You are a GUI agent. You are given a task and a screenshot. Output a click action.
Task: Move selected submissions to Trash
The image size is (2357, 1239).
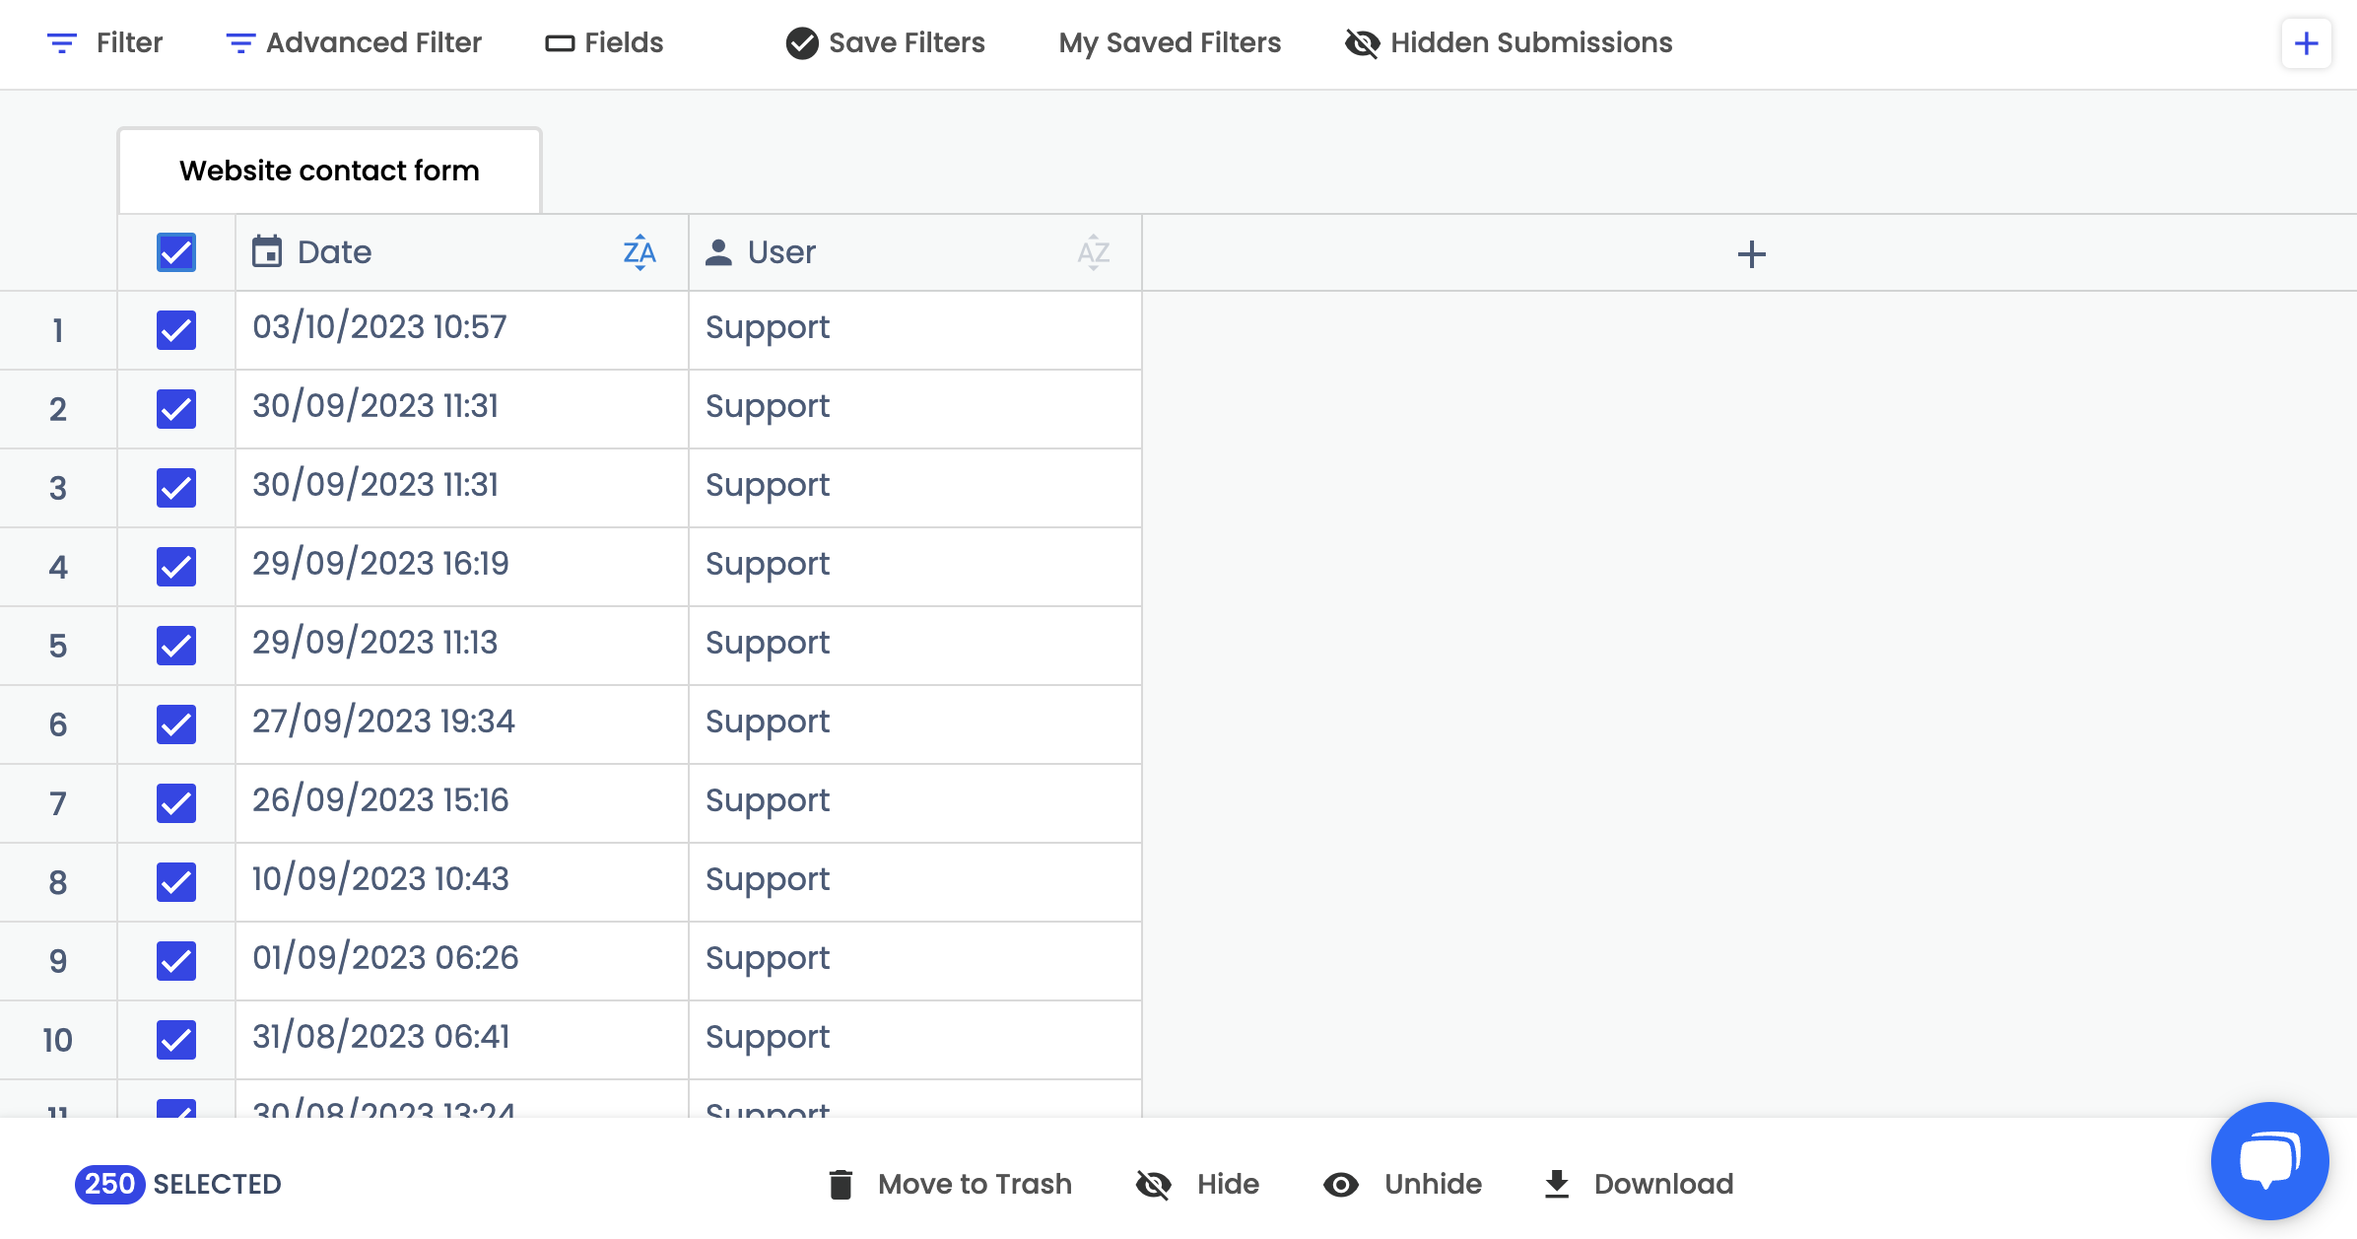click(x=950, y=1184)
